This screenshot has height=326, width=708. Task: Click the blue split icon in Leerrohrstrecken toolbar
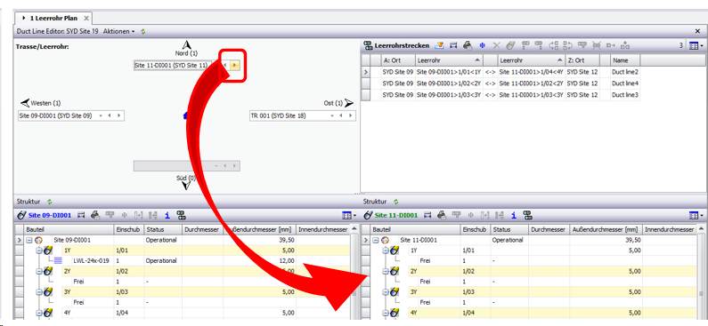tap(482, 45)
